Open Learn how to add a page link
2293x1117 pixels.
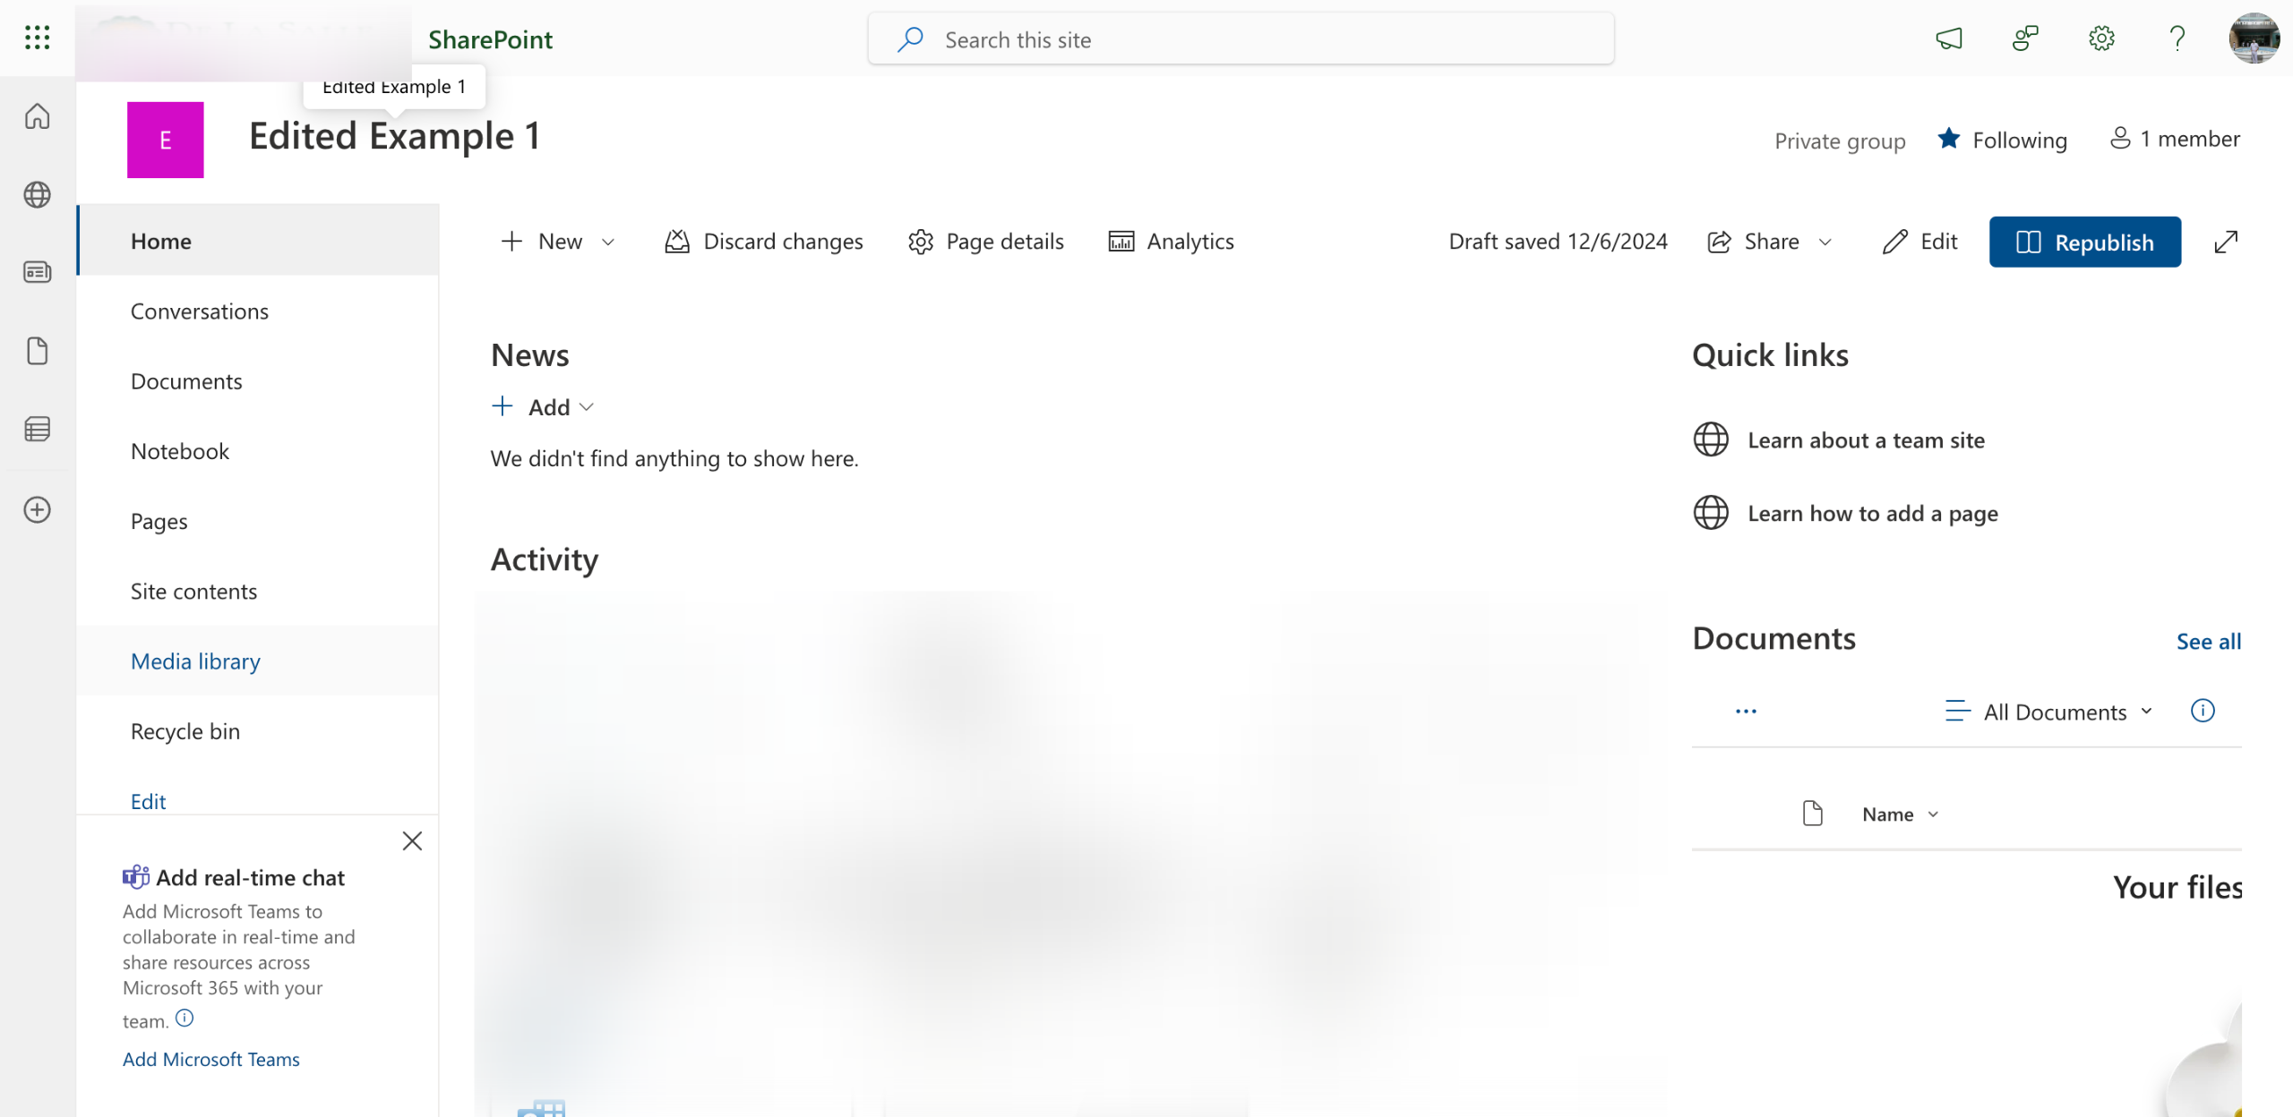tap(1873, 514)
